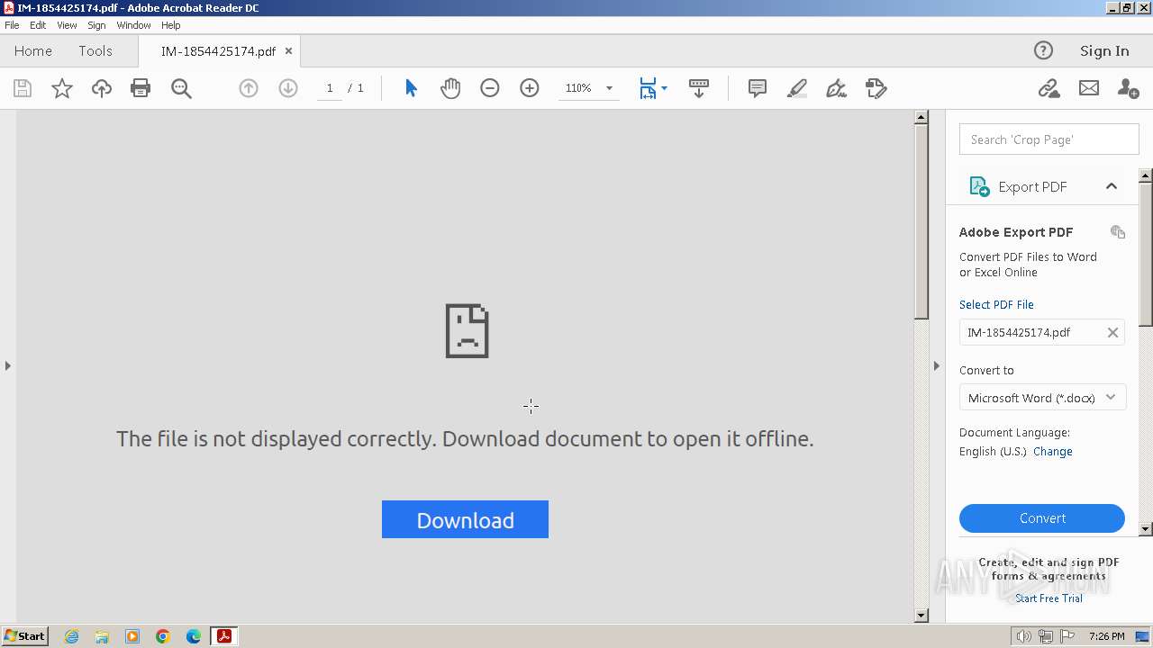Click the Search 'Crop Page' field

[1049, 139]
